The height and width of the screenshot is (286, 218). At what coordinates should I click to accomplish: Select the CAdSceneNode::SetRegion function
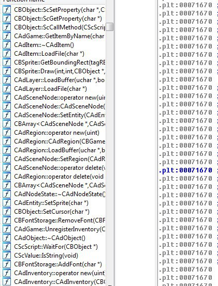60,159
